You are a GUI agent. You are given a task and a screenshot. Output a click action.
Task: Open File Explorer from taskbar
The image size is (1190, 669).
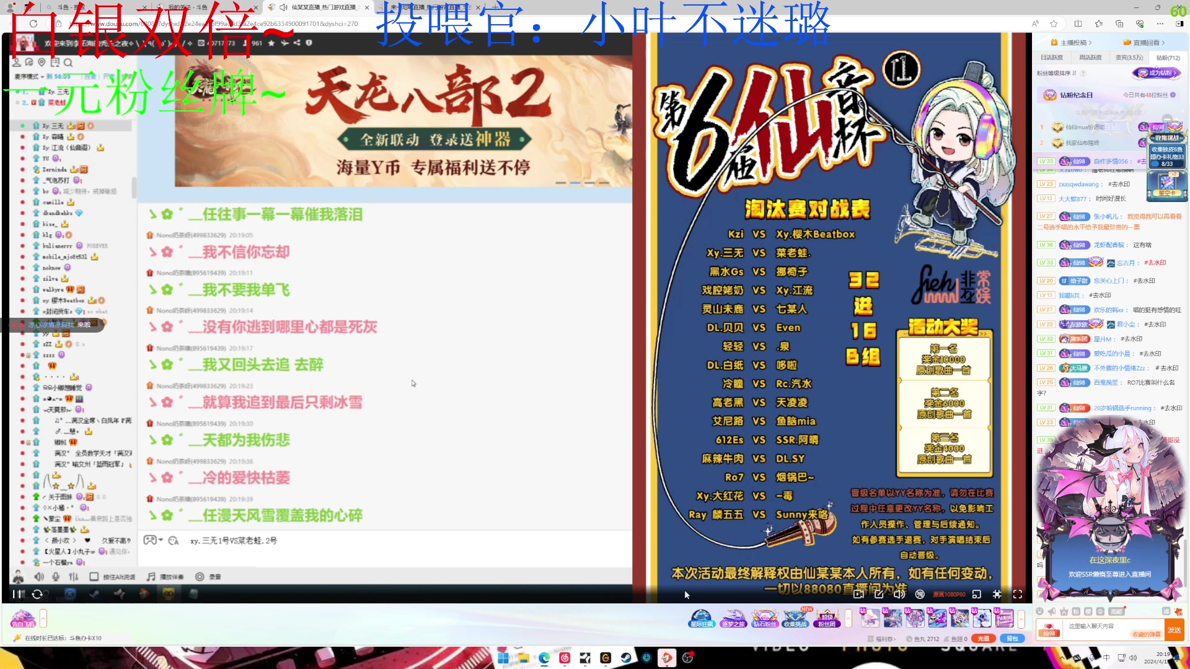[x=524, y=658]
